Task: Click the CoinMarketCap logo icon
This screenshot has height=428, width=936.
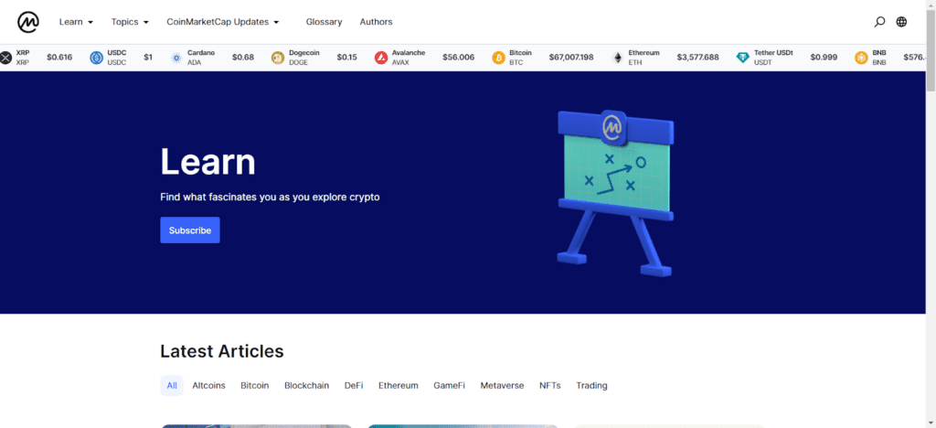Action: tap(28, 22)
